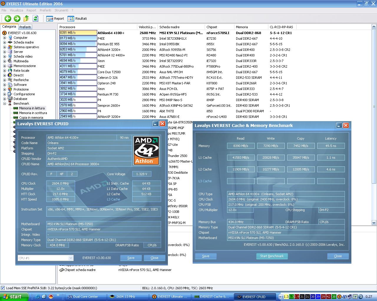The image size is (377, 301).
Task: Click the Internet Explorer quick launch icon
Action: click(37, 297)
